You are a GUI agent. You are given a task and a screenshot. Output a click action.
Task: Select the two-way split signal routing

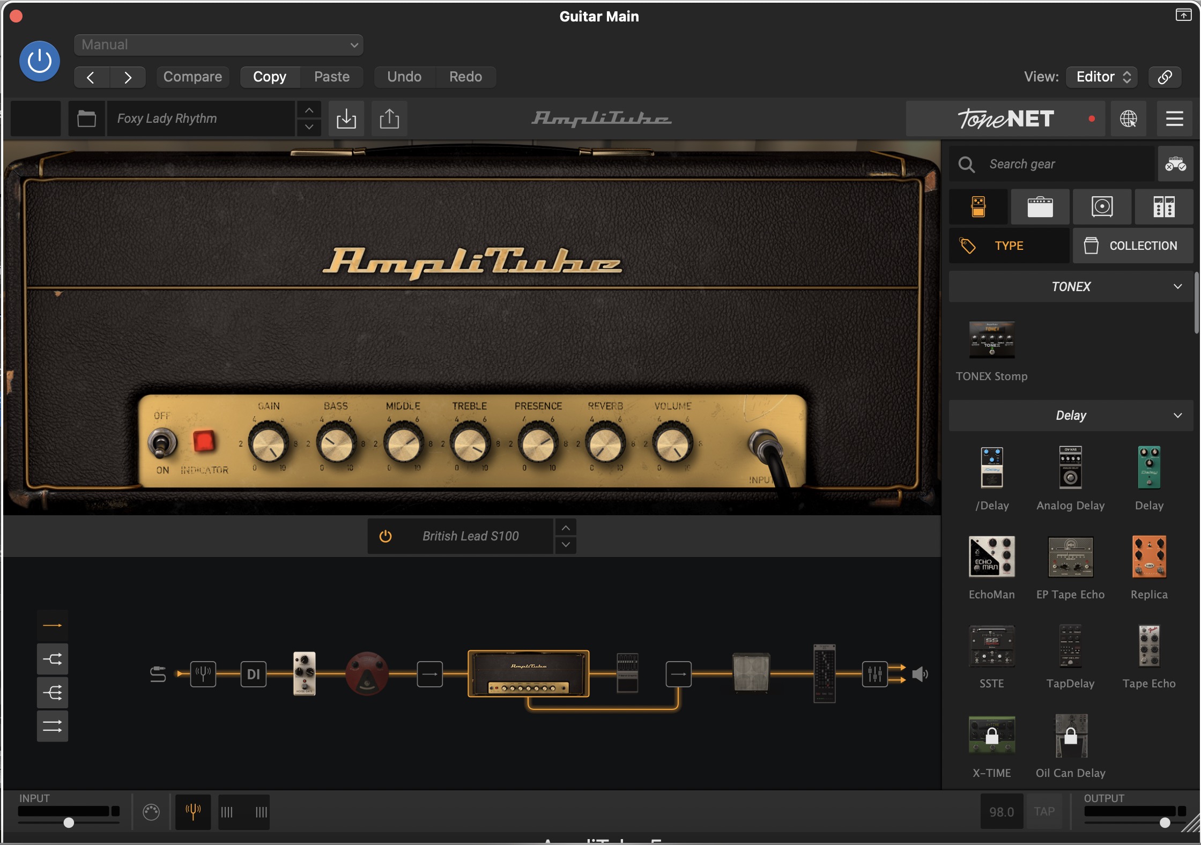(53, 659)
